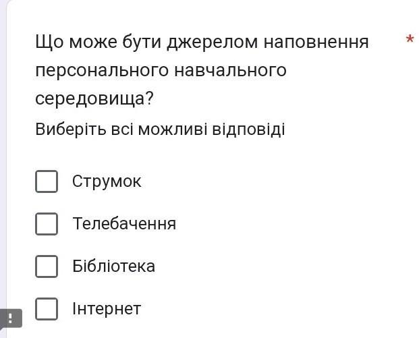Tick the Телебачення checkbox

coord(47,224)
